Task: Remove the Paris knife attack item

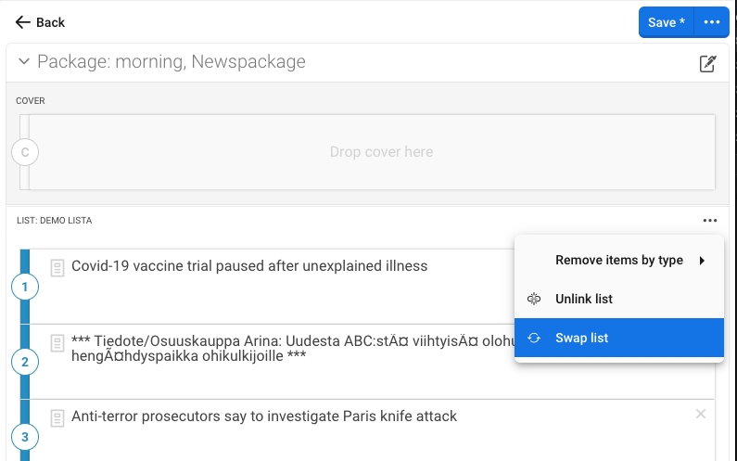Action: (701, 414)
